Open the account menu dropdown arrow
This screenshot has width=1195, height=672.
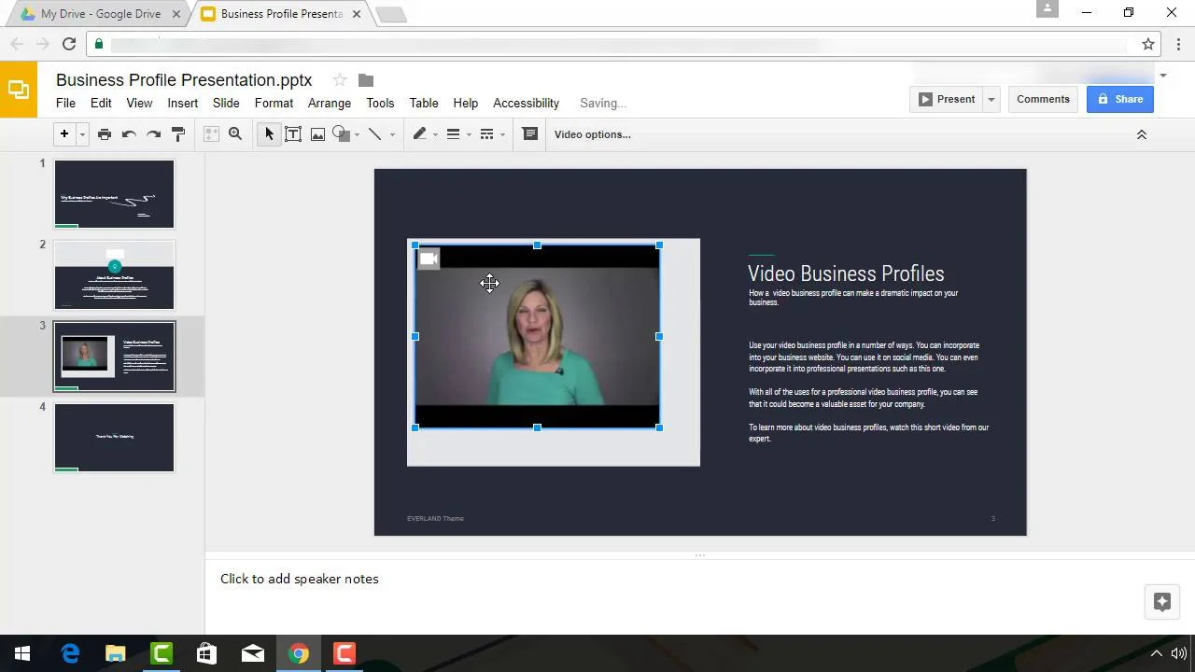point(1163,76)
